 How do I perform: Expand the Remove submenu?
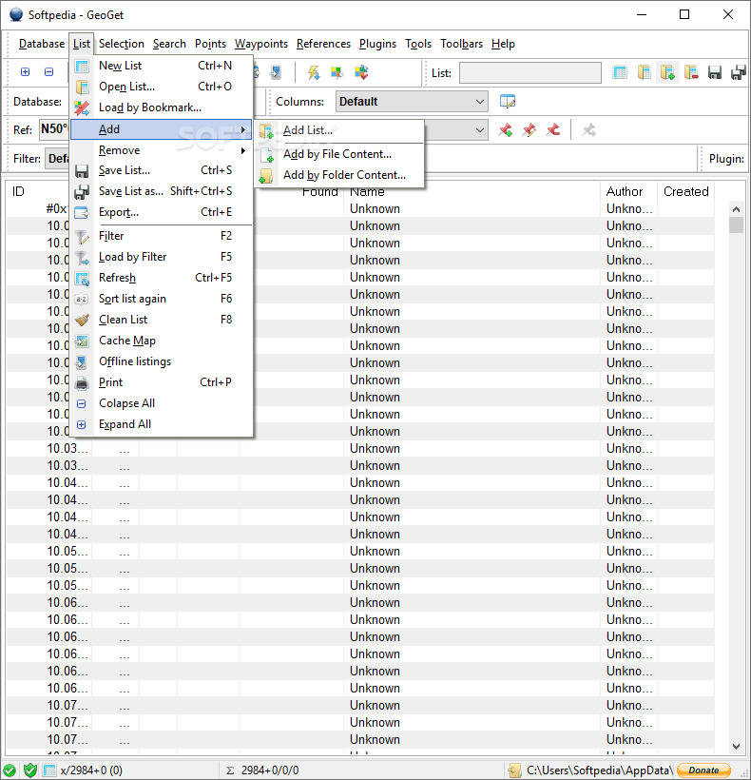tap(162, 150)
